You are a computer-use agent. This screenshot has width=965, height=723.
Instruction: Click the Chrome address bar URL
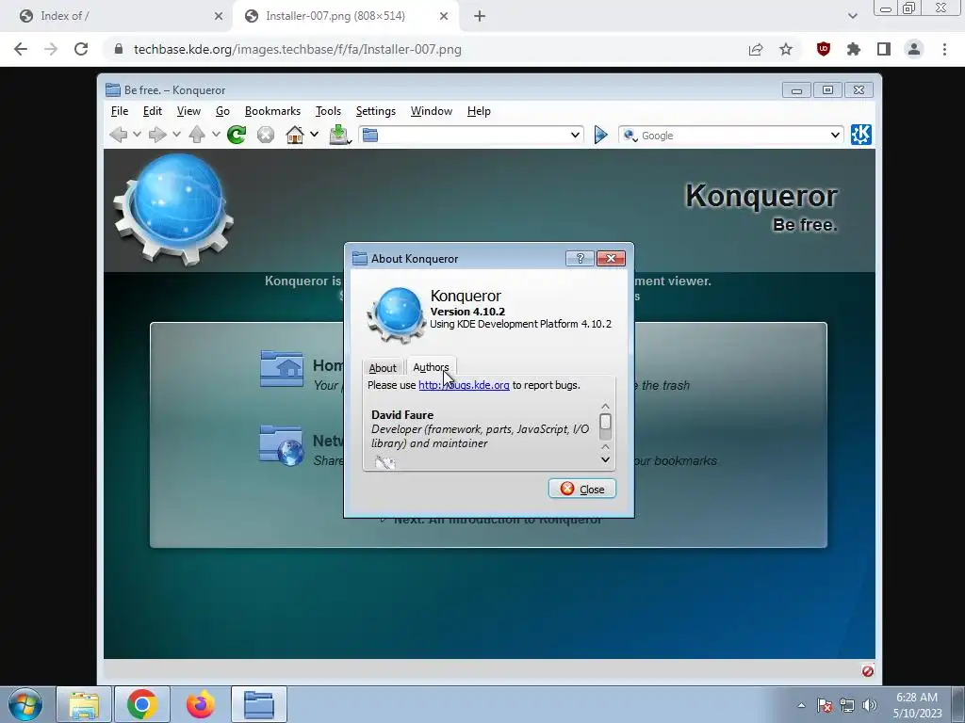point(297,49)
